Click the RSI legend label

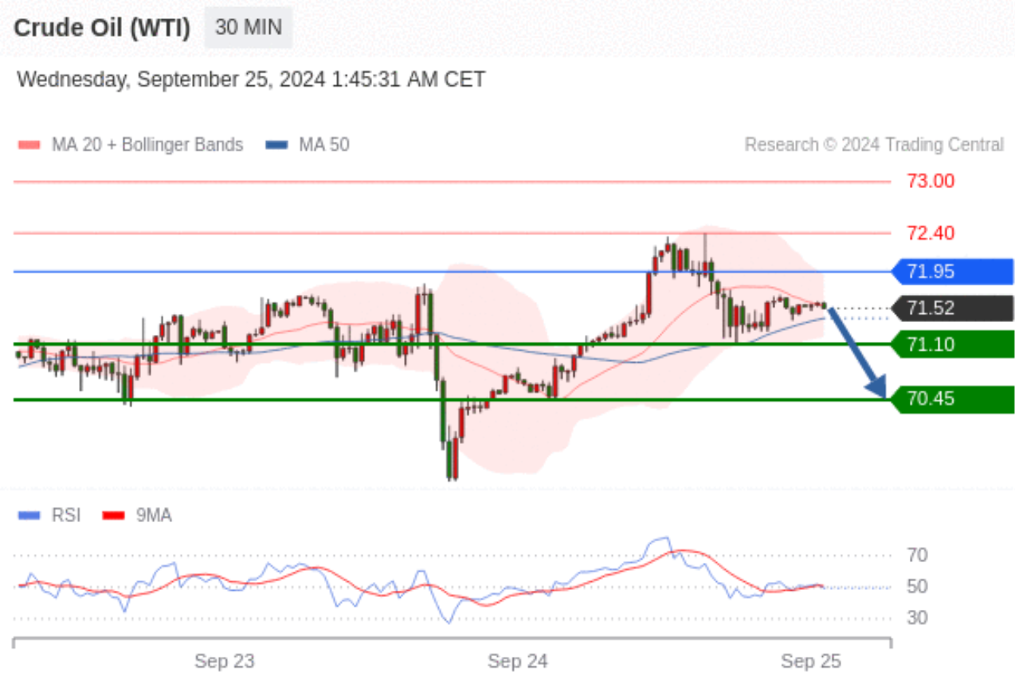tap(66, 516)
